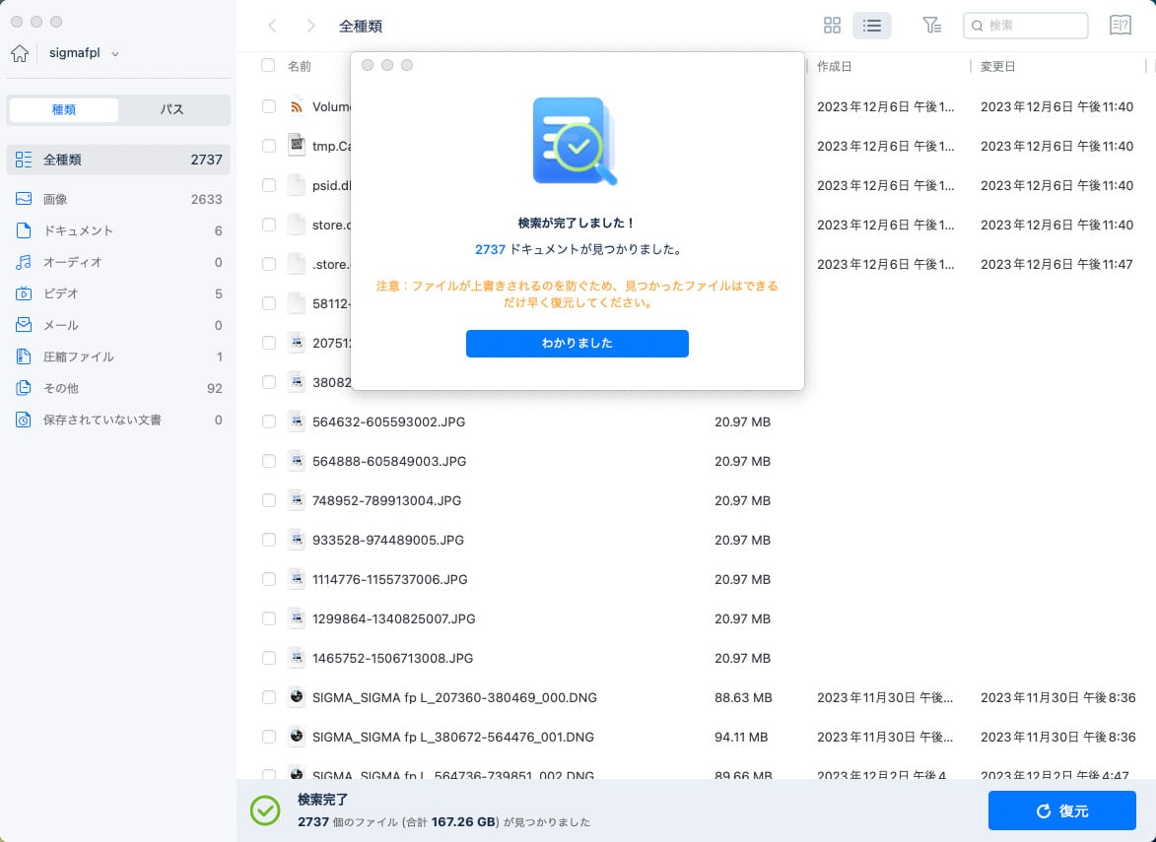Click inside the 検索 search field
This screenshot has width=1156, height=842.
click(x=1025, y=26)
